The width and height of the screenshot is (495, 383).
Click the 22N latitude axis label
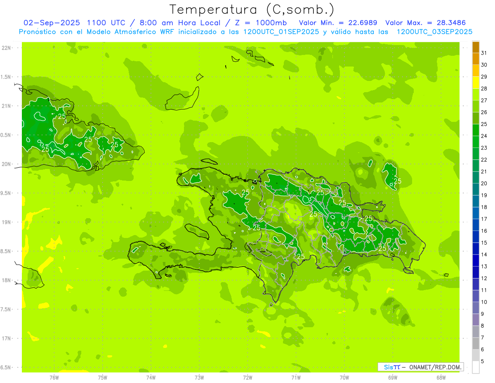click(6, 48)
